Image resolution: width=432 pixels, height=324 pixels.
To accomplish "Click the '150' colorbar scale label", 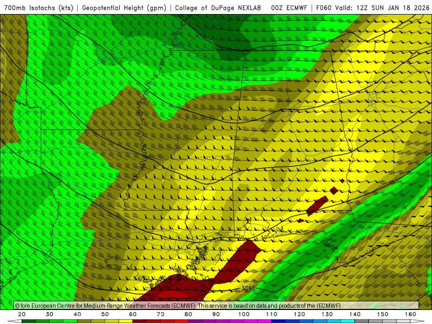I will click(383, 314).
